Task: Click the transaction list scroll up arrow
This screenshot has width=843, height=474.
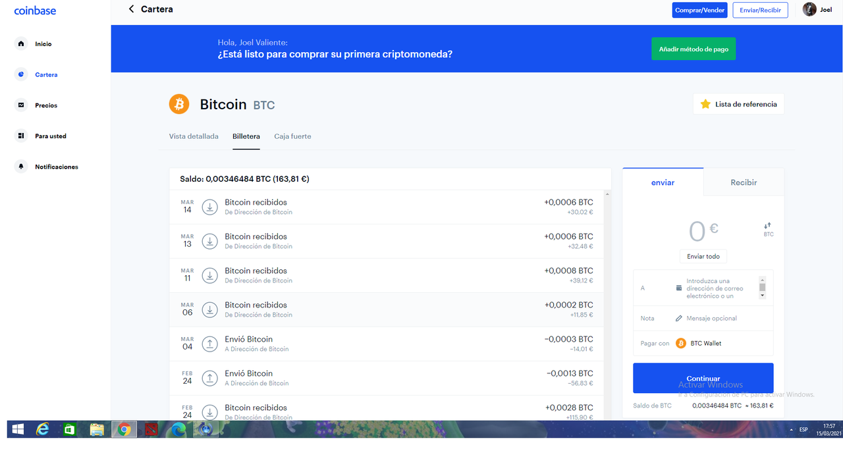Action: pos(607,194)
